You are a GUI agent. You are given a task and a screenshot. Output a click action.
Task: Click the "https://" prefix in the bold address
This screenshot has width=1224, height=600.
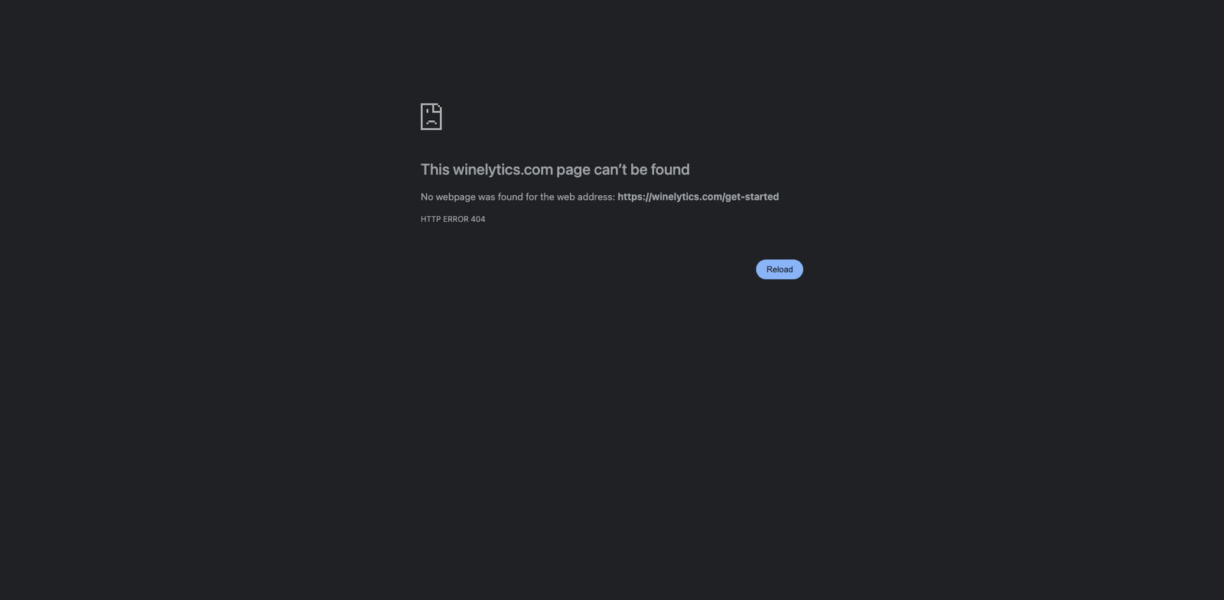pyautogui.click(x=634, y=197)
